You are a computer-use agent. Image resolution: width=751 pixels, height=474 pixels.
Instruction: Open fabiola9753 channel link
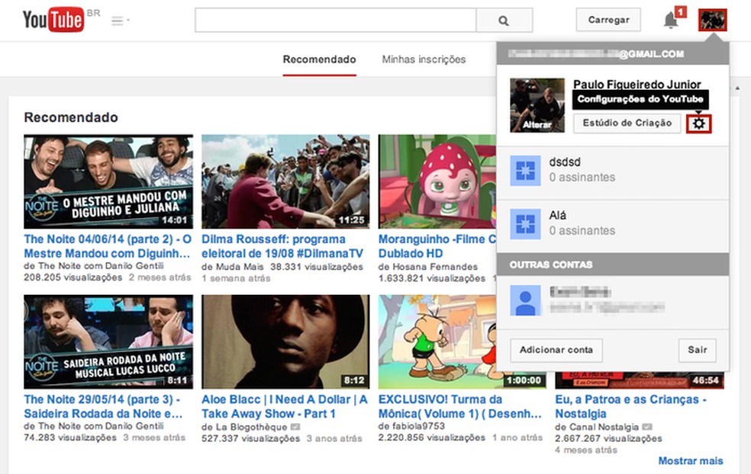click(x=417, y=426)
